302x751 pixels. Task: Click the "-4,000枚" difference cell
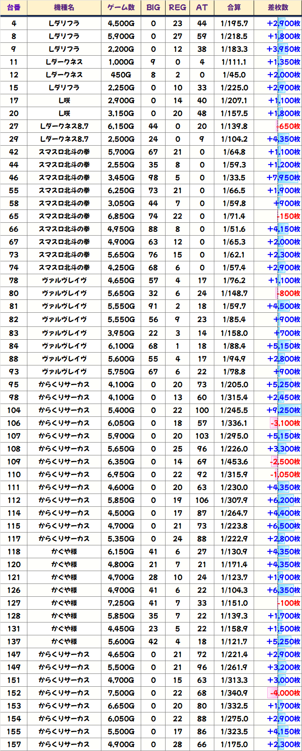point(278,693)
